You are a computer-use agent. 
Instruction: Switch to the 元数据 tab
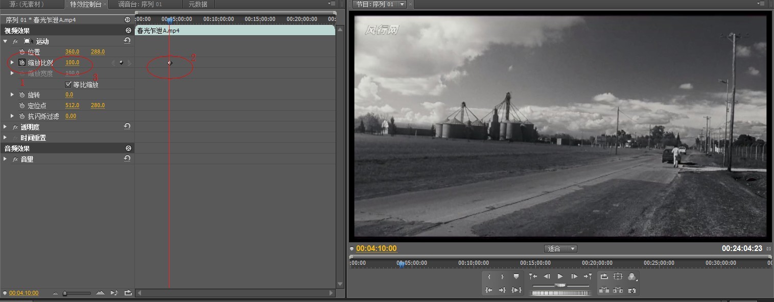(x=198, y=4)
